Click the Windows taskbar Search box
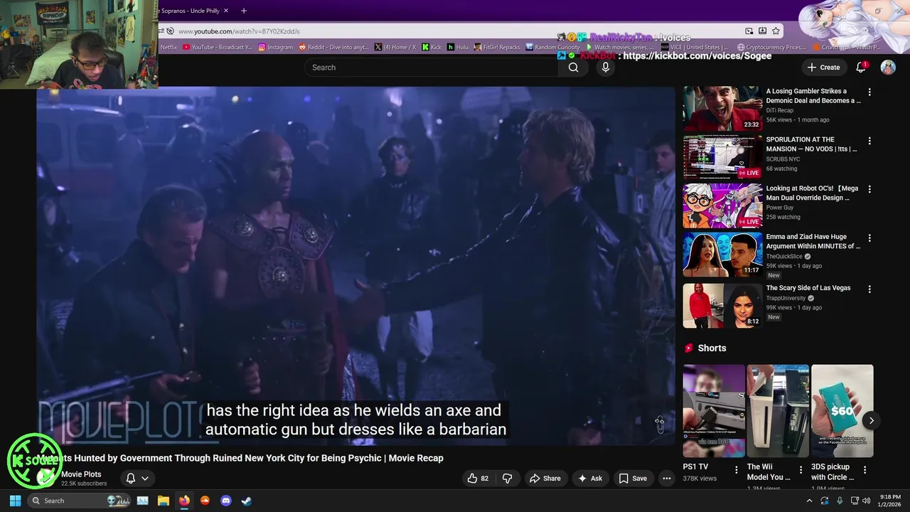Screen dimensions: 910x512 click(x=80, y=501)
